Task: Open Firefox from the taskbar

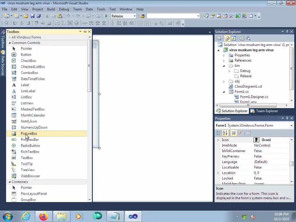Action: [43, 216]
